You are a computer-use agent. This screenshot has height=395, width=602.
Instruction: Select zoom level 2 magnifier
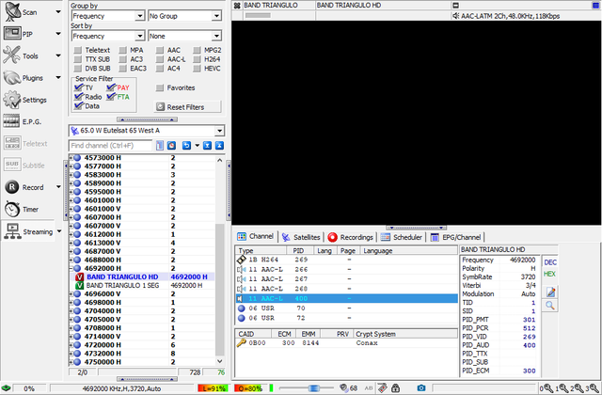577,388
